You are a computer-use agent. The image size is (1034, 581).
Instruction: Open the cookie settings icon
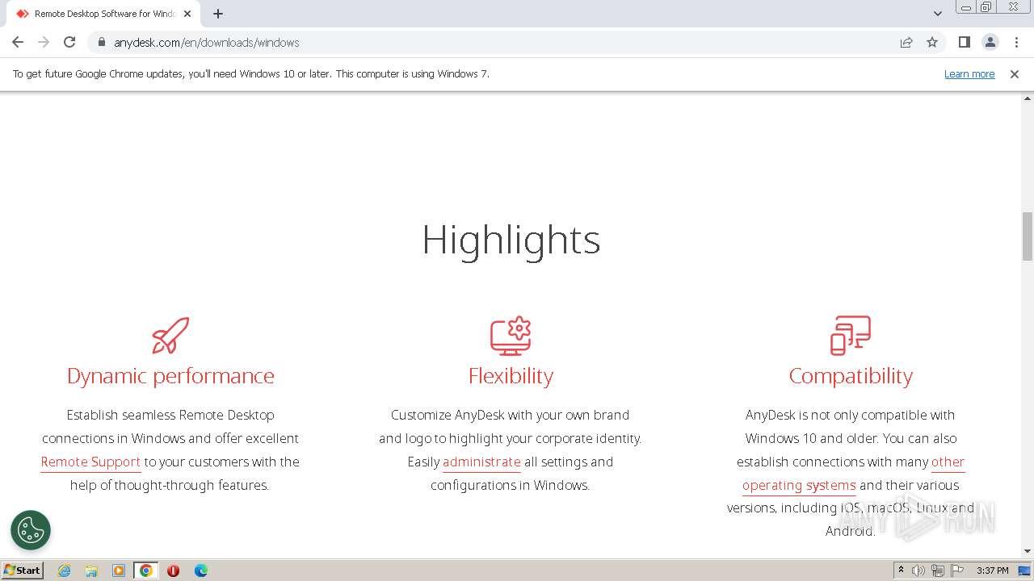click(x=31, y=530)
